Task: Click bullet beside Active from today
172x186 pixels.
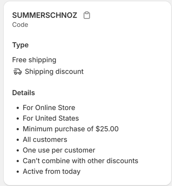Action: [18, 172]
